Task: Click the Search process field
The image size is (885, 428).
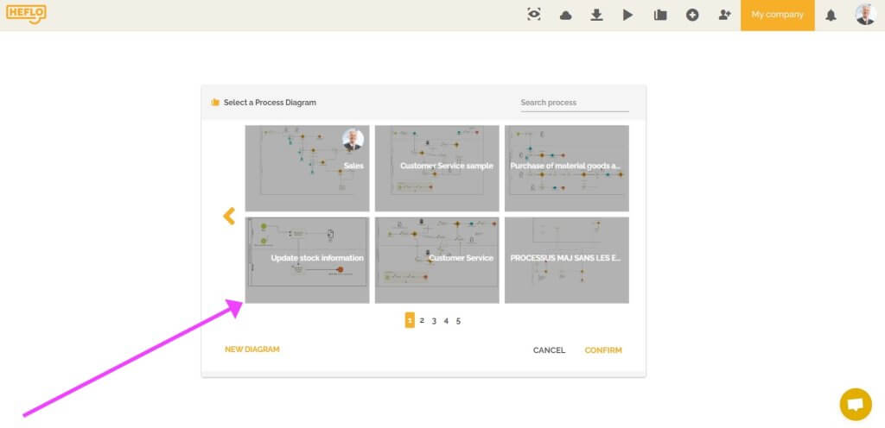Action: [x=574, y=103]
